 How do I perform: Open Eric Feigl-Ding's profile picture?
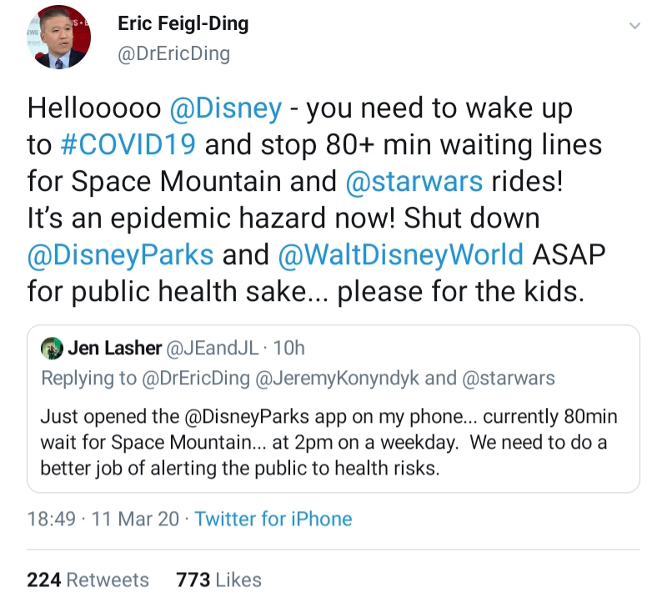59,37
